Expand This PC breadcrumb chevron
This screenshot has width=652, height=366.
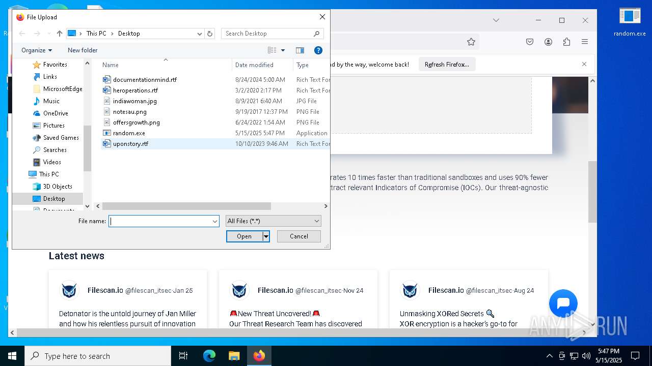(x=112, y=34)
